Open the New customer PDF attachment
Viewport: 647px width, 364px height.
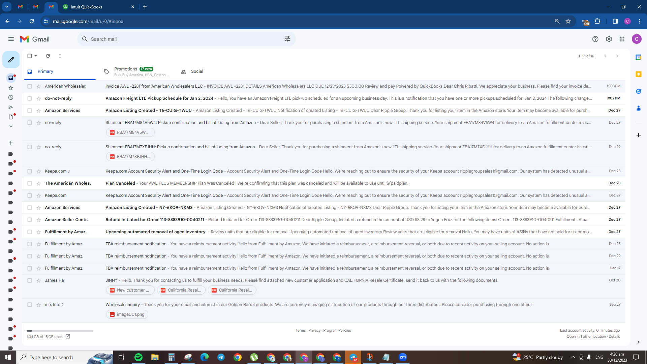point(130,290)
